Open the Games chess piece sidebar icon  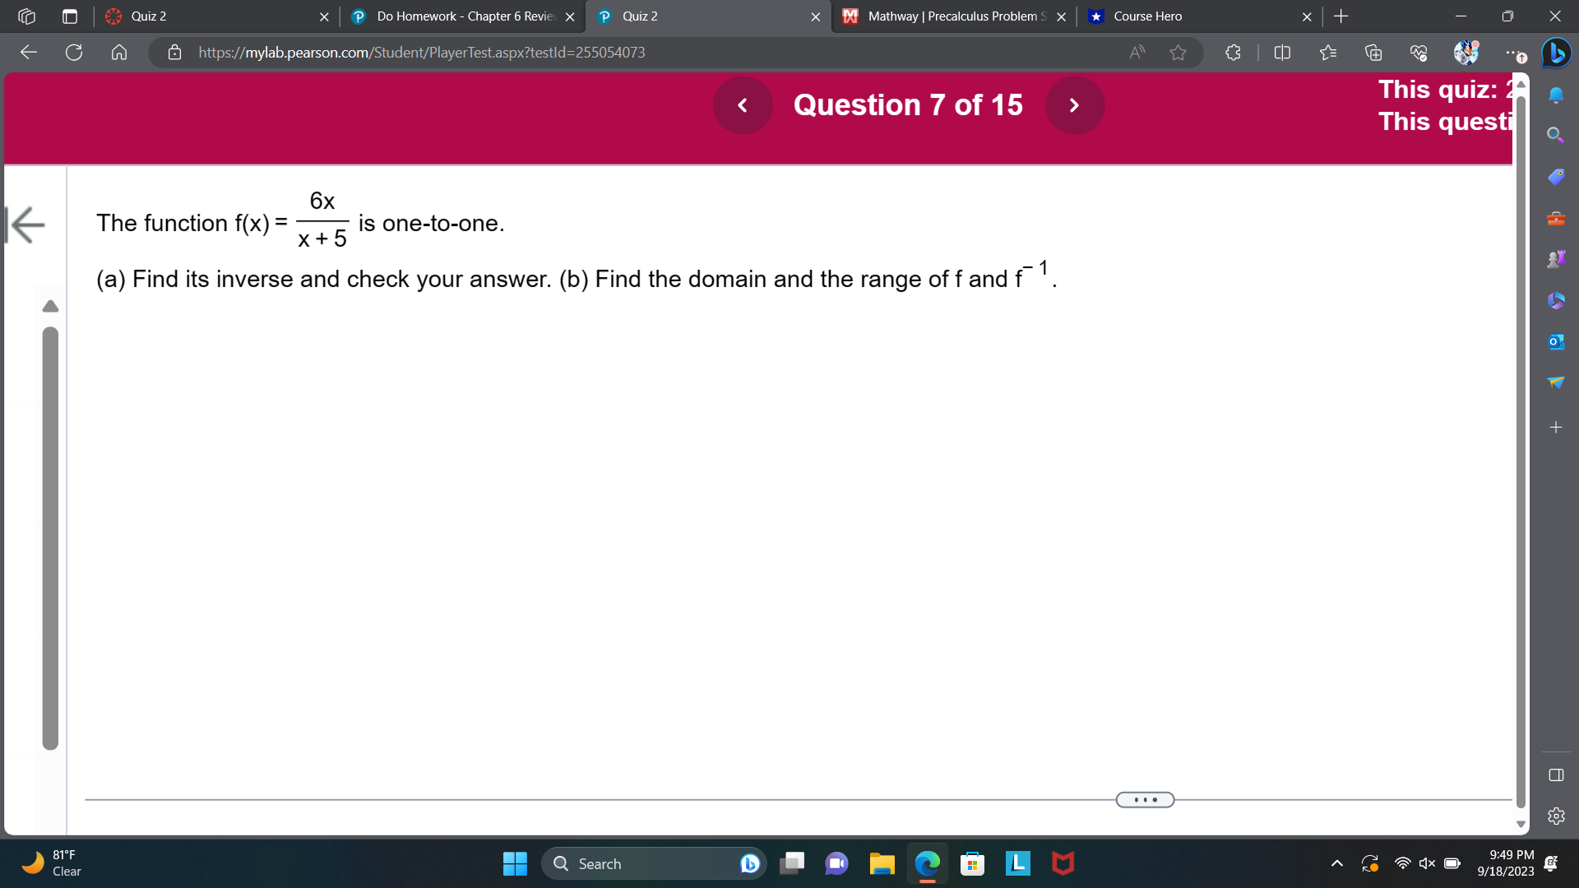click(1556, 257)
